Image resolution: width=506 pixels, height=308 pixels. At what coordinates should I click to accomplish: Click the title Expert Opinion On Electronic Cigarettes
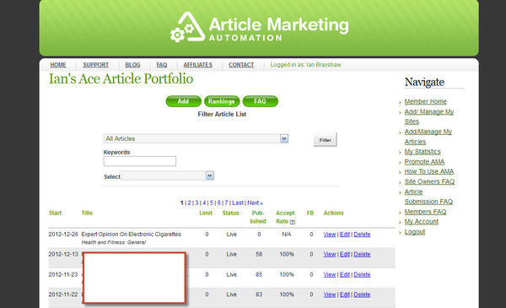(131, 234)
